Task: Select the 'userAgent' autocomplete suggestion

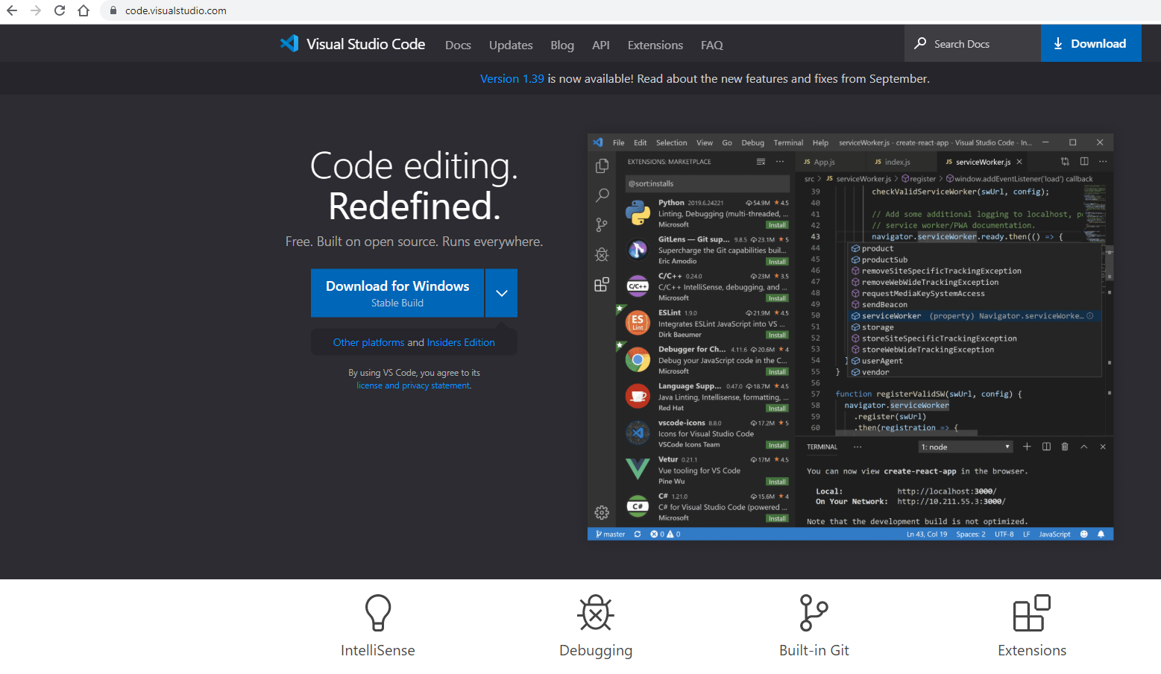Action: (x=975, y=361)
